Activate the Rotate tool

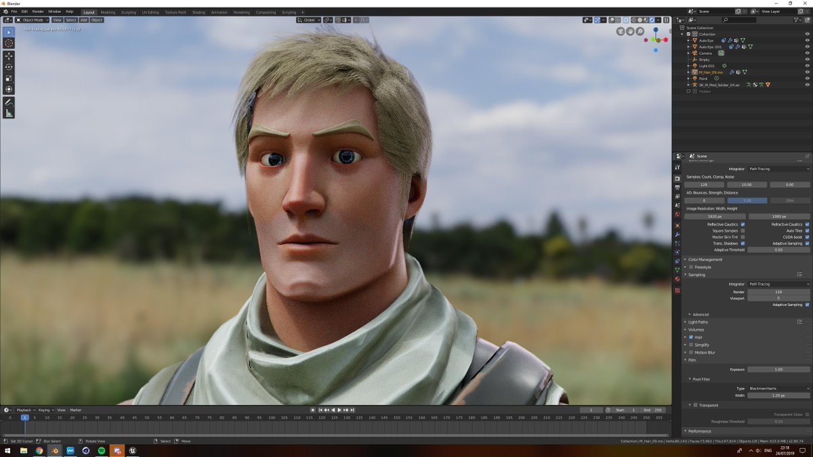click(x=9, y=67)
